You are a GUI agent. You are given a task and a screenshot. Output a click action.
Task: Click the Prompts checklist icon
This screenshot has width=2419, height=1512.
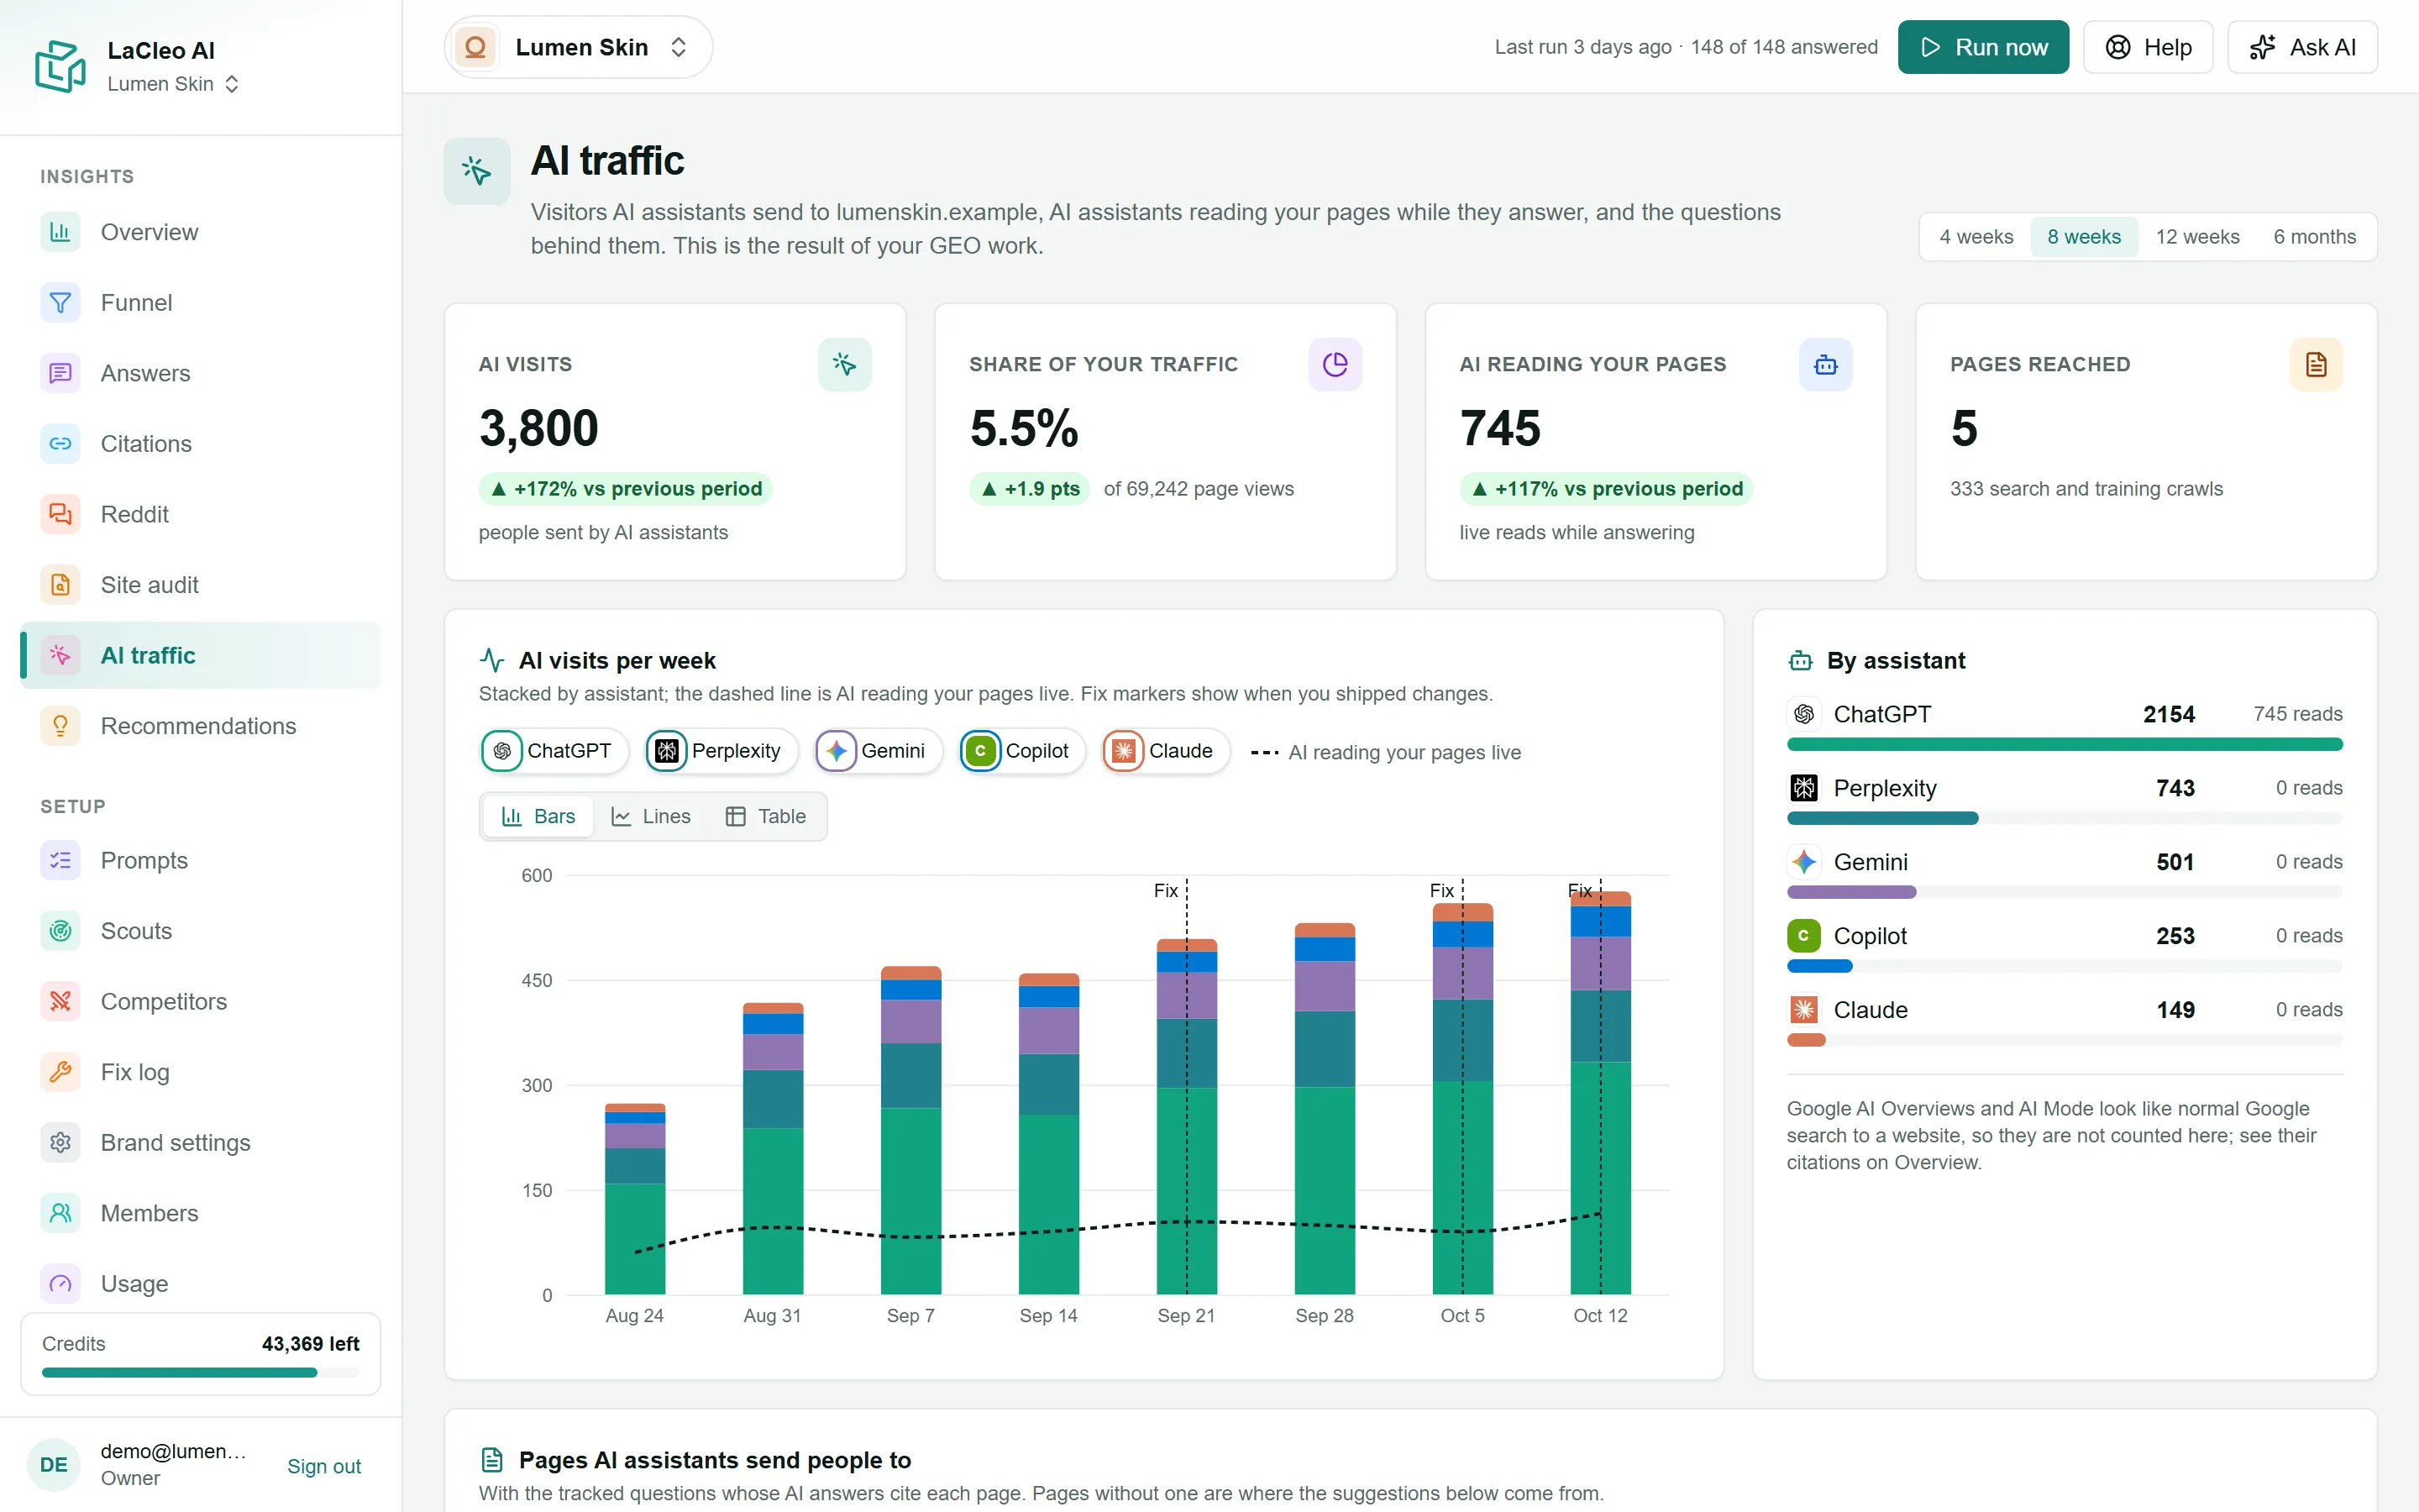60,861
